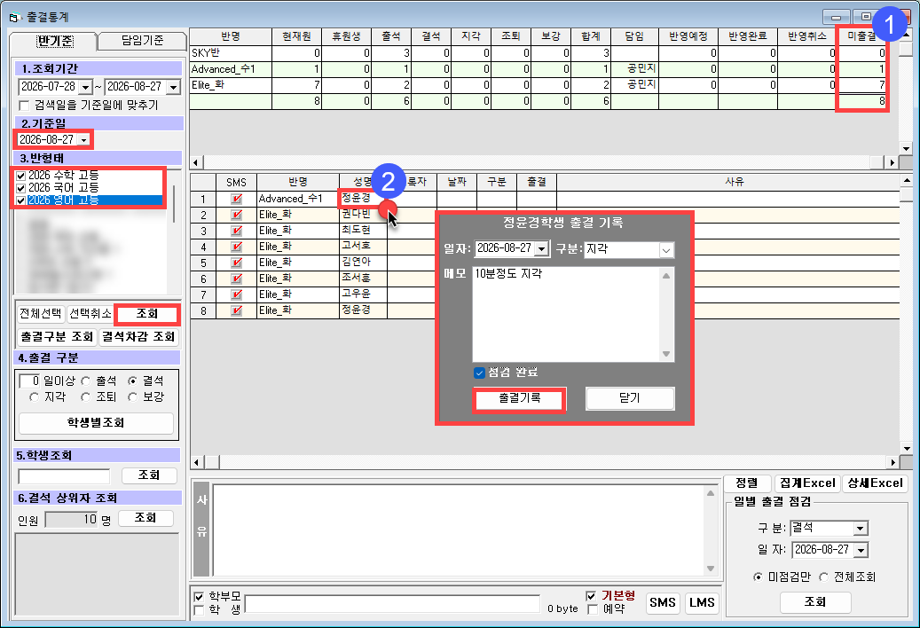Click top table horizontal scrollbar right arrow
Viewport: 920px width, 628px height.
(x=892, y=162)
